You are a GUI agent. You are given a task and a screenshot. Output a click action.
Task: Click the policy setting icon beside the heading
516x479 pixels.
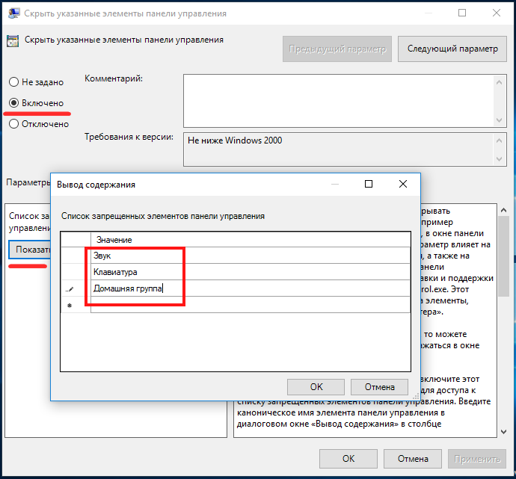[x=13, y=41]
